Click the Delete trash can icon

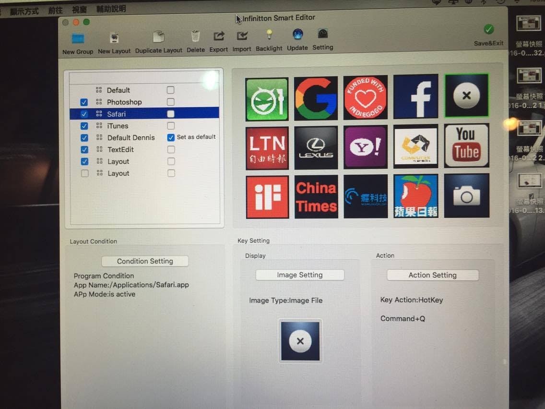(195, 36)
